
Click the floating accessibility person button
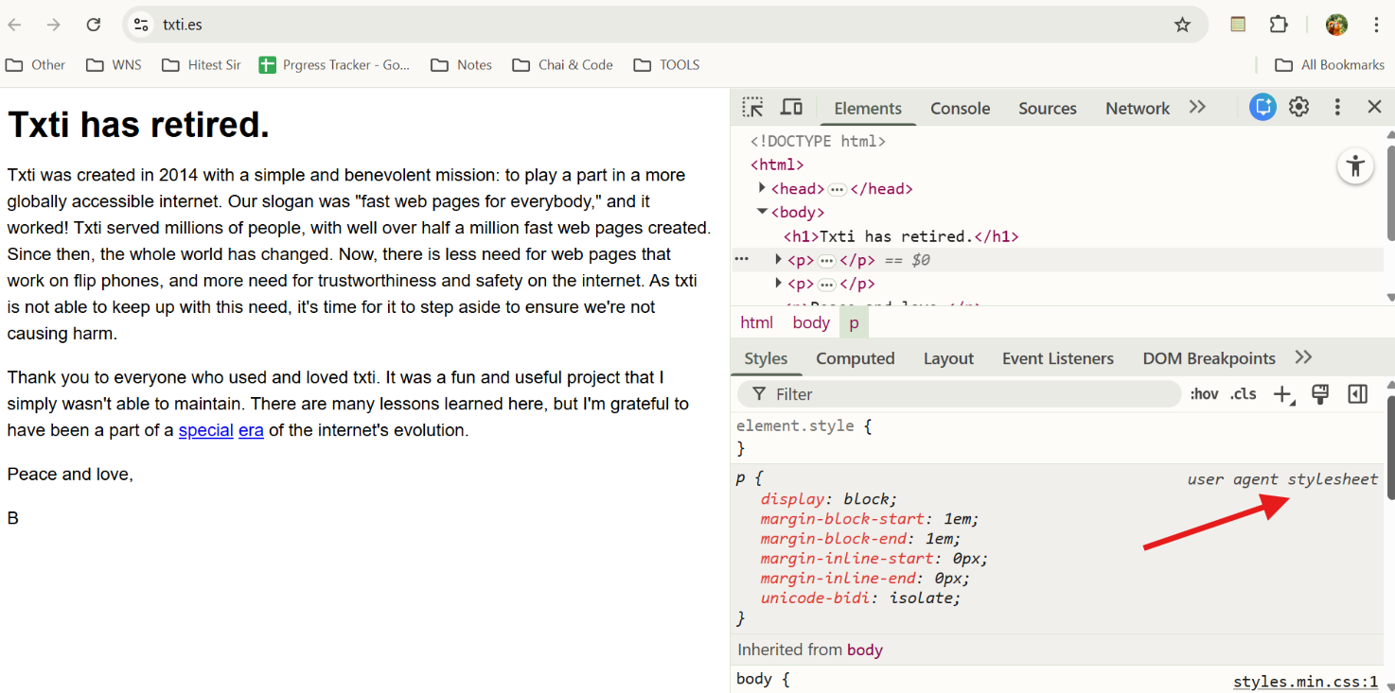(1355, 166)
